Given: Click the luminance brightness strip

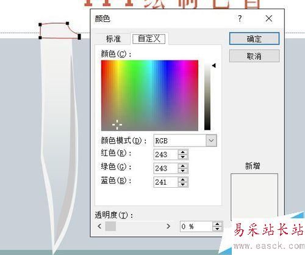Looking at the screenshot, I should [x=207, y=96].
